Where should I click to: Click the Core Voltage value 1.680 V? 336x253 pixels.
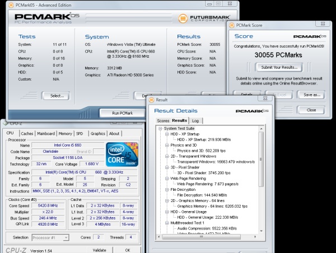coord(92,164)
